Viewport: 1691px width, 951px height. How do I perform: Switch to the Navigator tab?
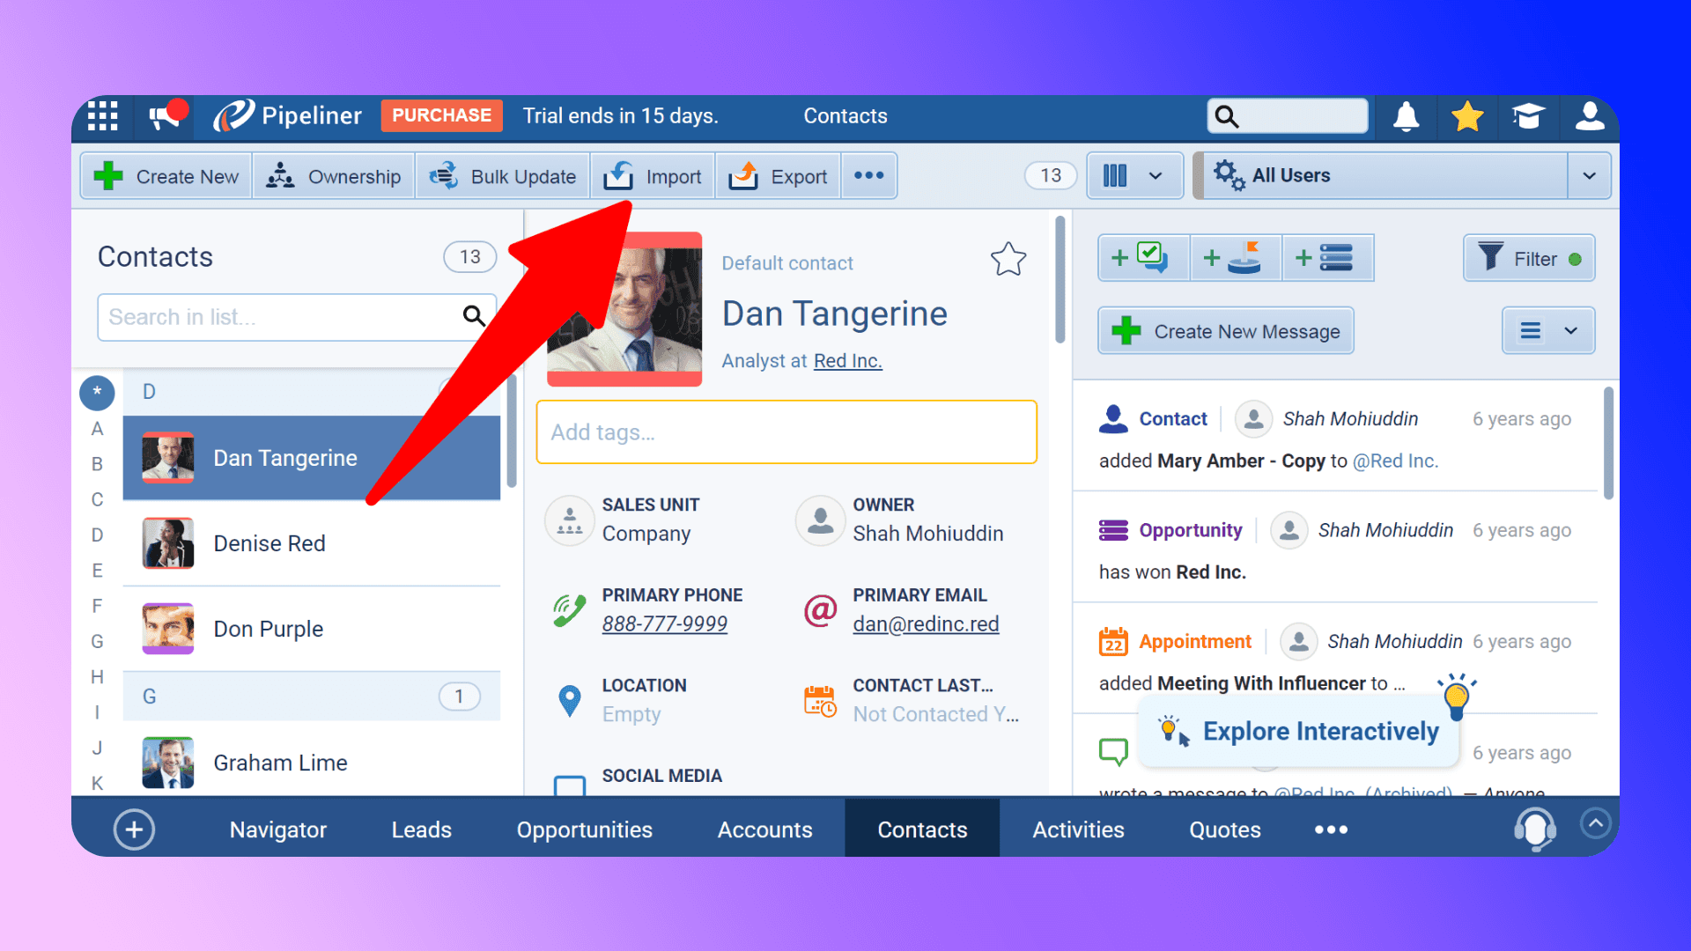tap(278, 829)
